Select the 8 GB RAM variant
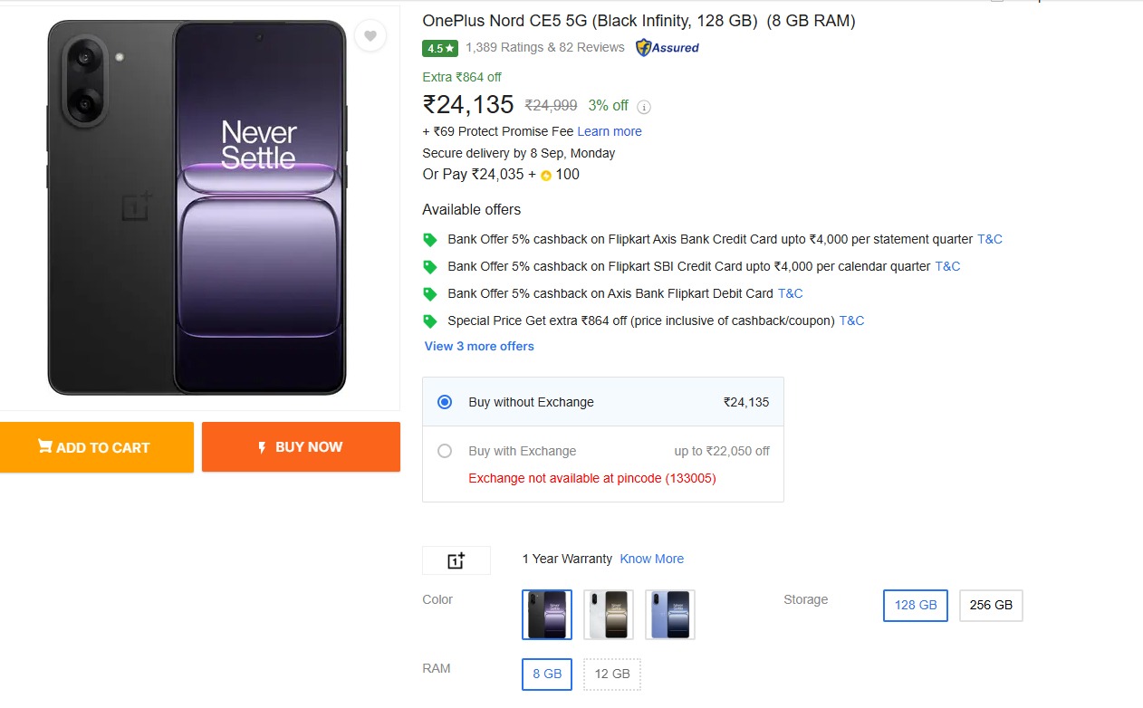The height and width of the screenshot is (708, 1143). point(547,674)
